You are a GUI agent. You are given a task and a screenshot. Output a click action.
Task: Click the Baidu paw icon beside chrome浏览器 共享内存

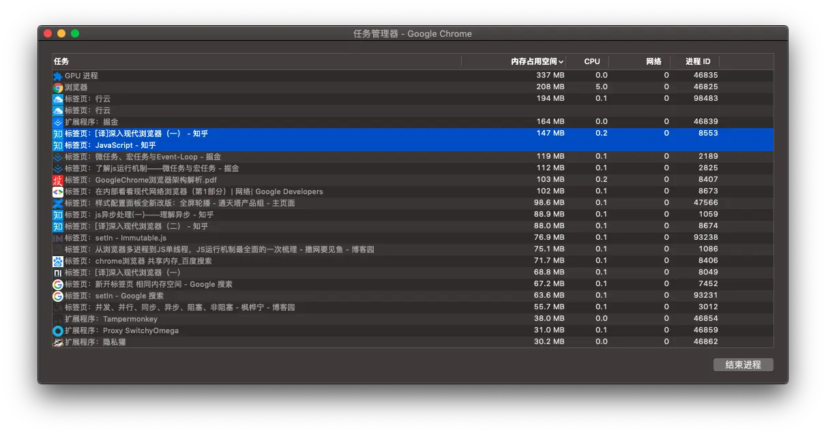(x=58, y=261)
